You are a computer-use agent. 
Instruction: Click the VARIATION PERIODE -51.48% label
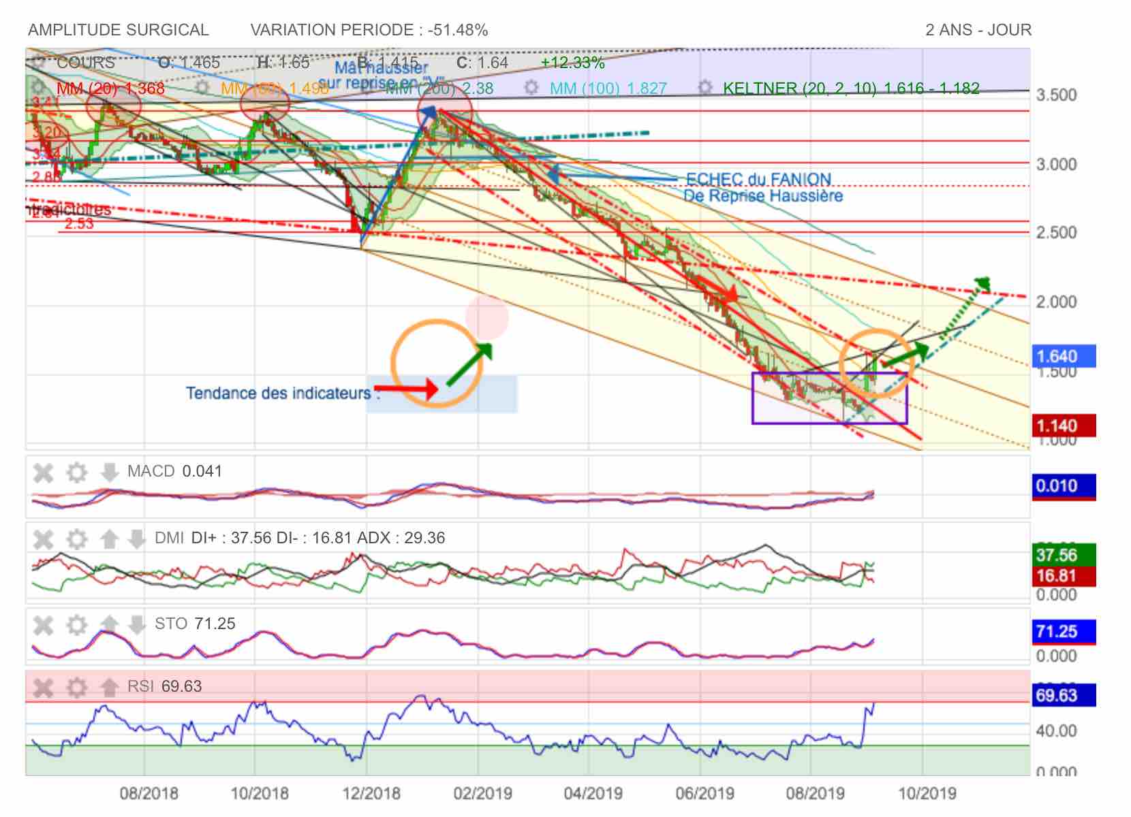point(369,30)
